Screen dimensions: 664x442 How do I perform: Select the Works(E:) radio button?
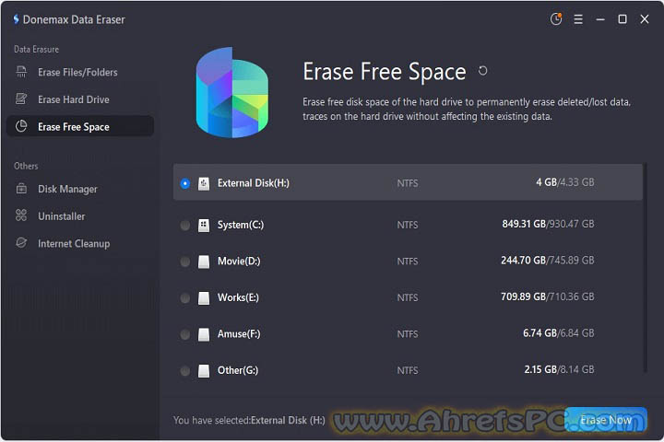(185, 297)
